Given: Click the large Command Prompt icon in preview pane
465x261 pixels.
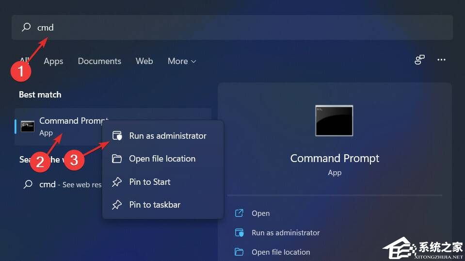Looking at the screenshot, I should point(334,121).
